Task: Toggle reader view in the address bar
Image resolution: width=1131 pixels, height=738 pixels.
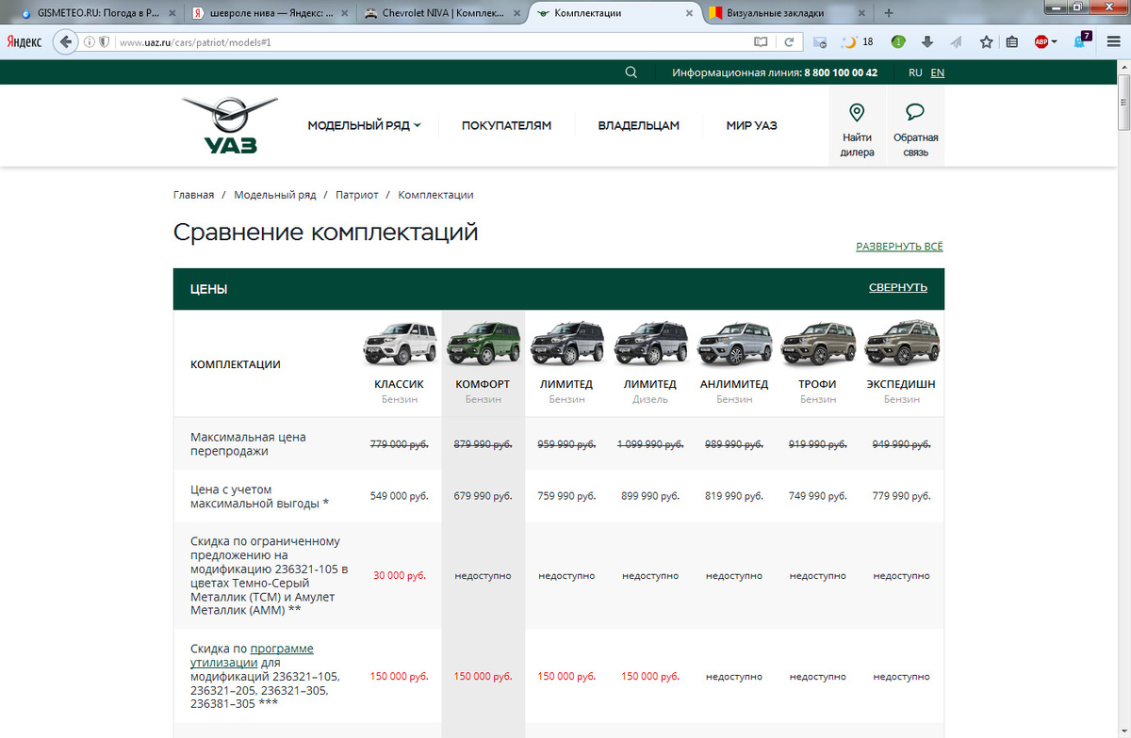Action: [761, 42]
